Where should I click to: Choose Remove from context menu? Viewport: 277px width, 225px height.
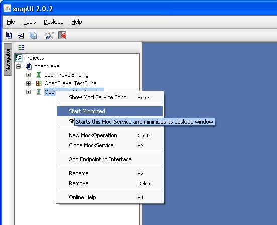(110, 183)
